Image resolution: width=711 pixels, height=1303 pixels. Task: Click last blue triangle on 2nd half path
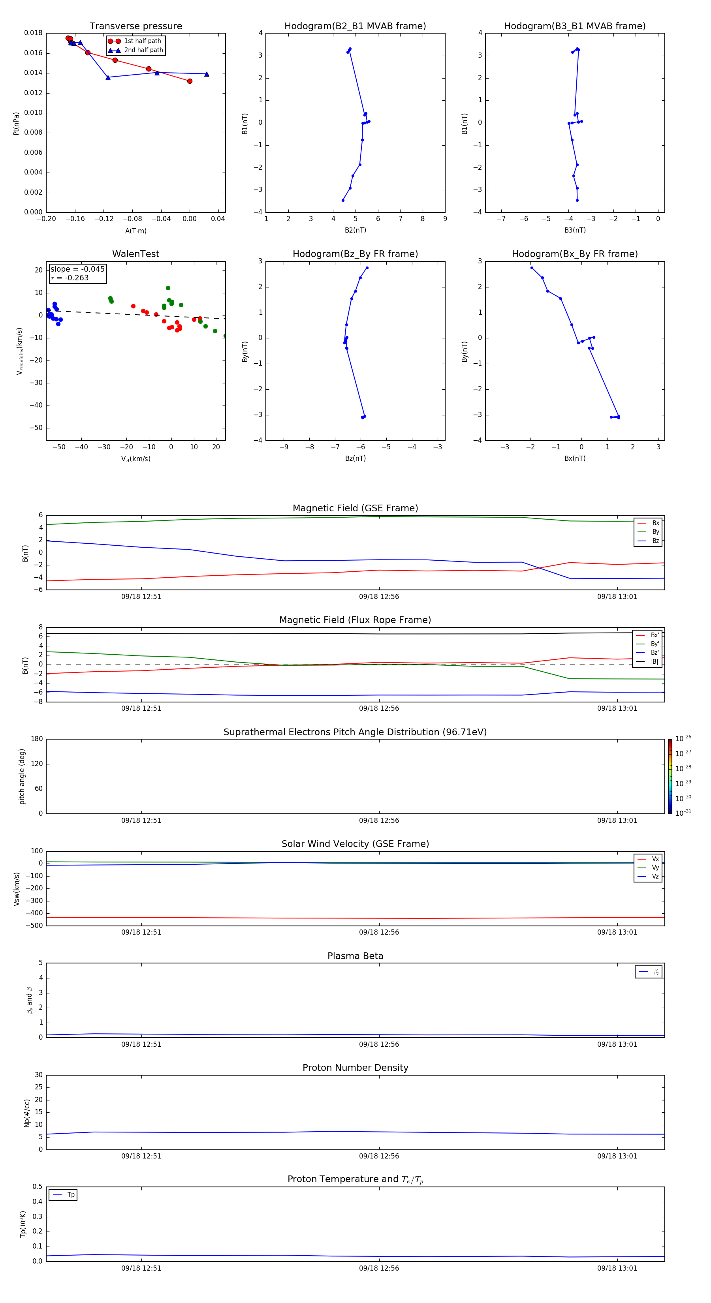tap(207, 74)
